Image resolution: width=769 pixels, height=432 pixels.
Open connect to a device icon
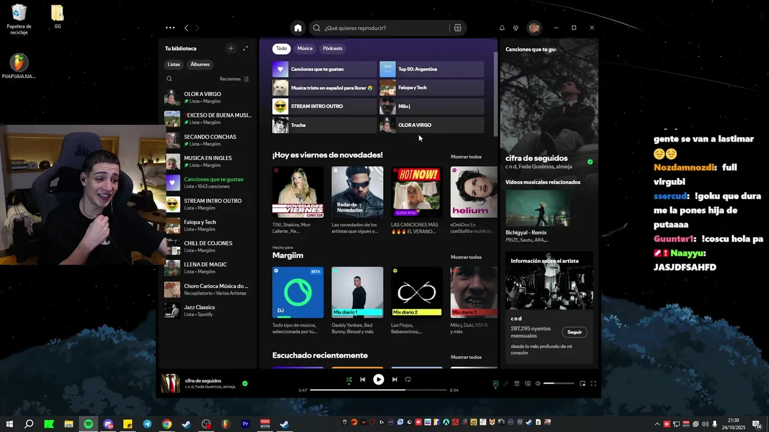pyautogui.click(x=527, y=383)
